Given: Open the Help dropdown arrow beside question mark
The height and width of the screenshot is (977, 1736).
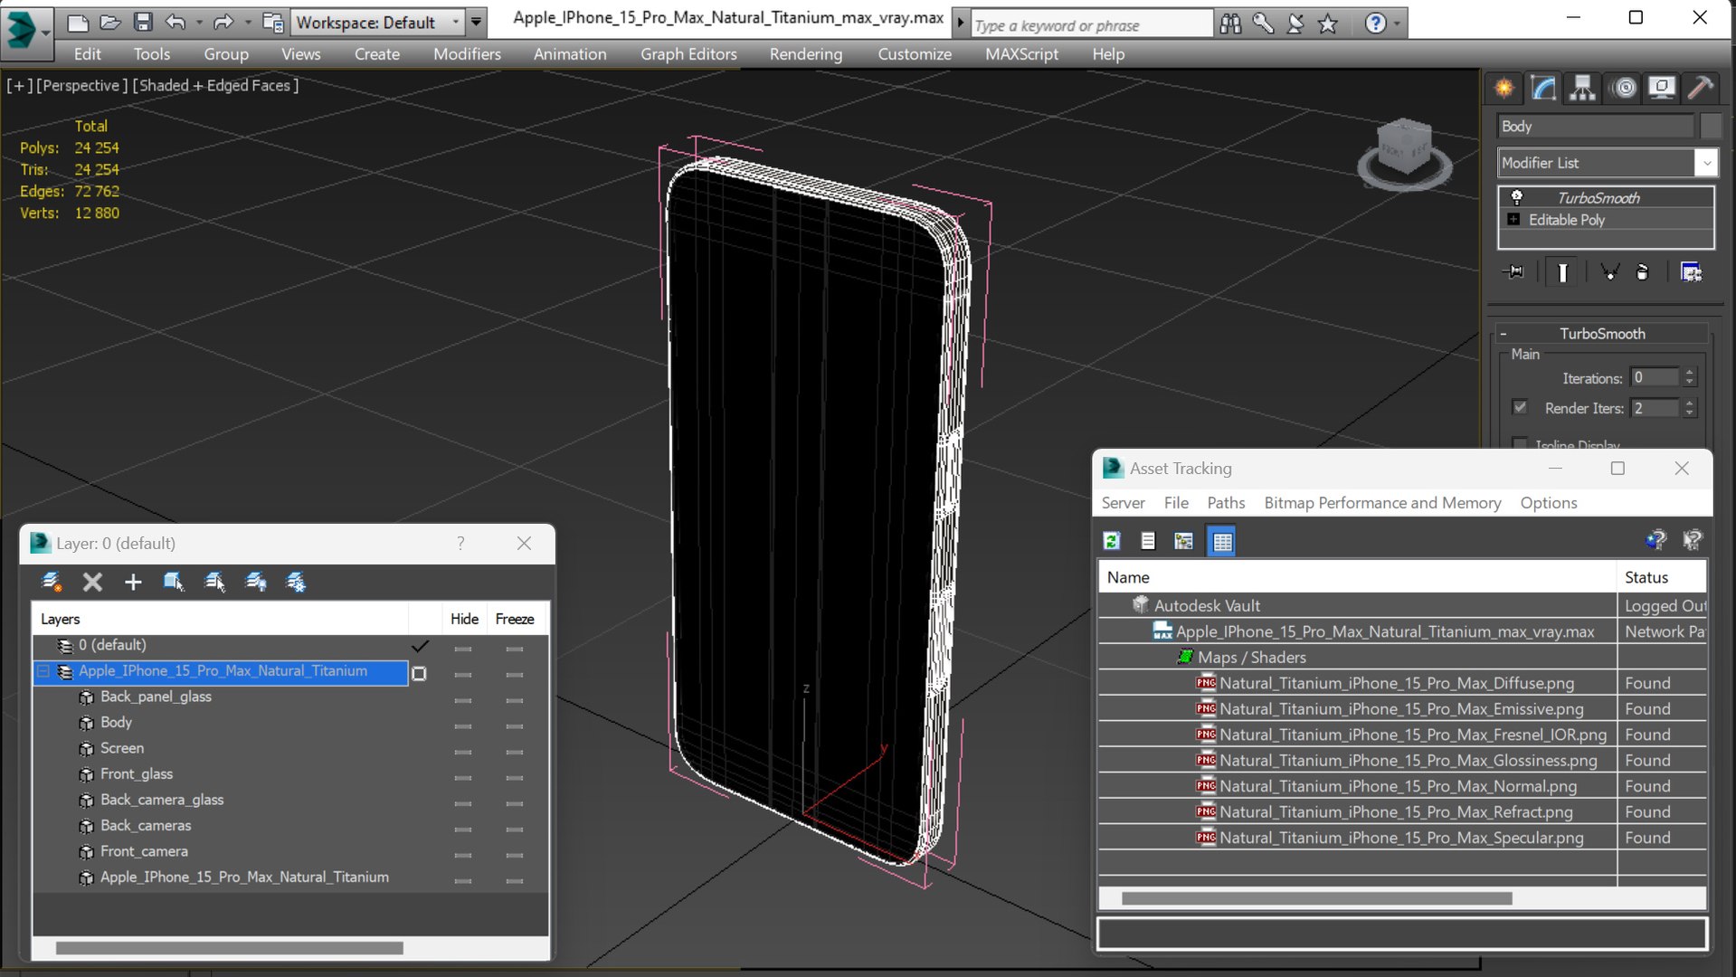Looking at the screenshot, I should point(1398,24).
